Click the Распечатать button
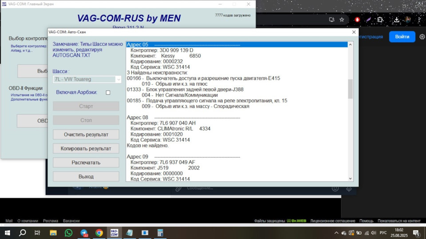426x239 pixels. 86,162
